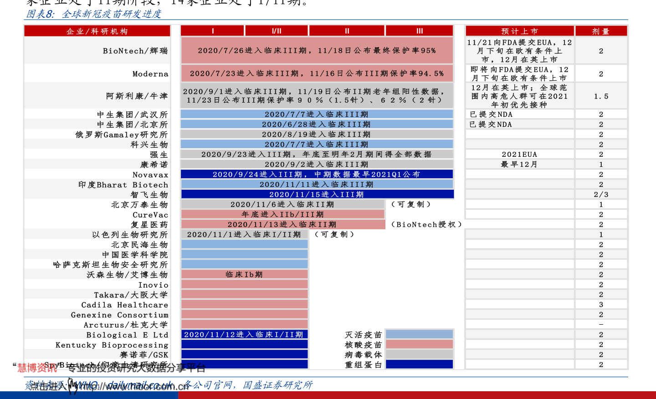Click the pink 核酸疫苗 legend swatch
This screenshot has width=656, height=399.
coord(419,344)
